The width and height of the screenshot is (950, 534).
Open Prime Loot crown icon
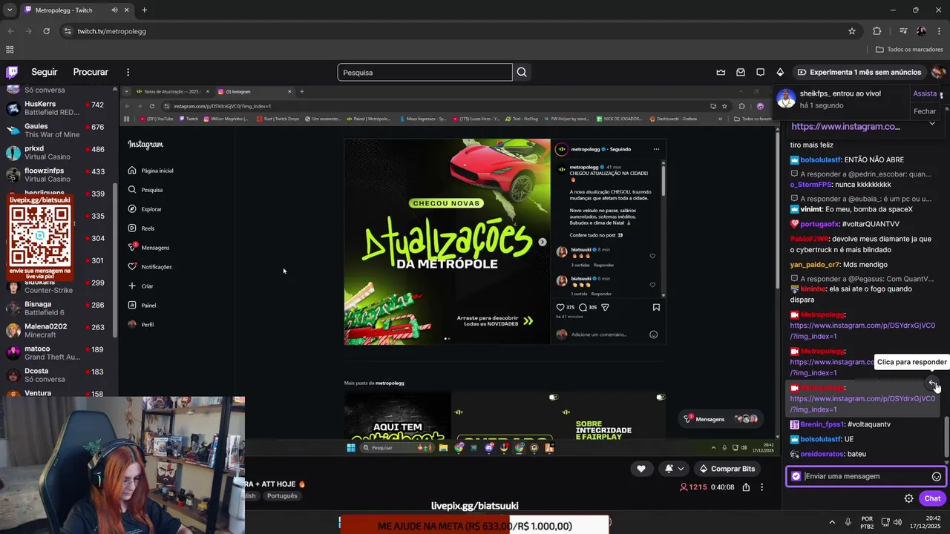point(721,72)
